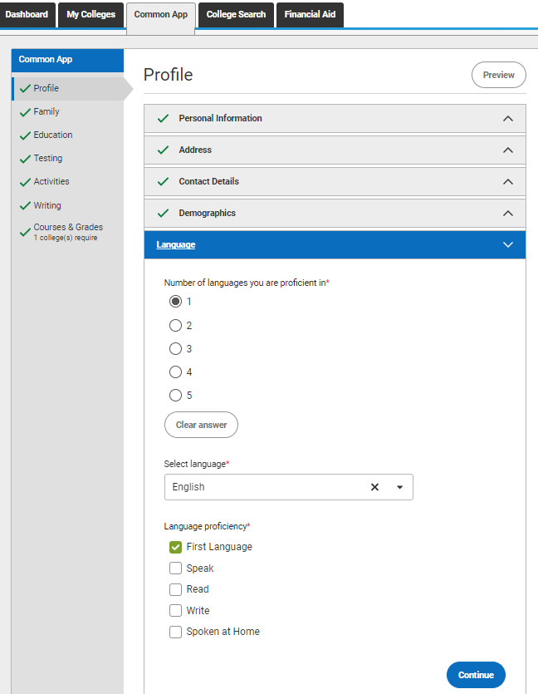Viewport: 538px width, 694px height.
Task: Open the Financial Aid tab
Action: tap(310, 15)
